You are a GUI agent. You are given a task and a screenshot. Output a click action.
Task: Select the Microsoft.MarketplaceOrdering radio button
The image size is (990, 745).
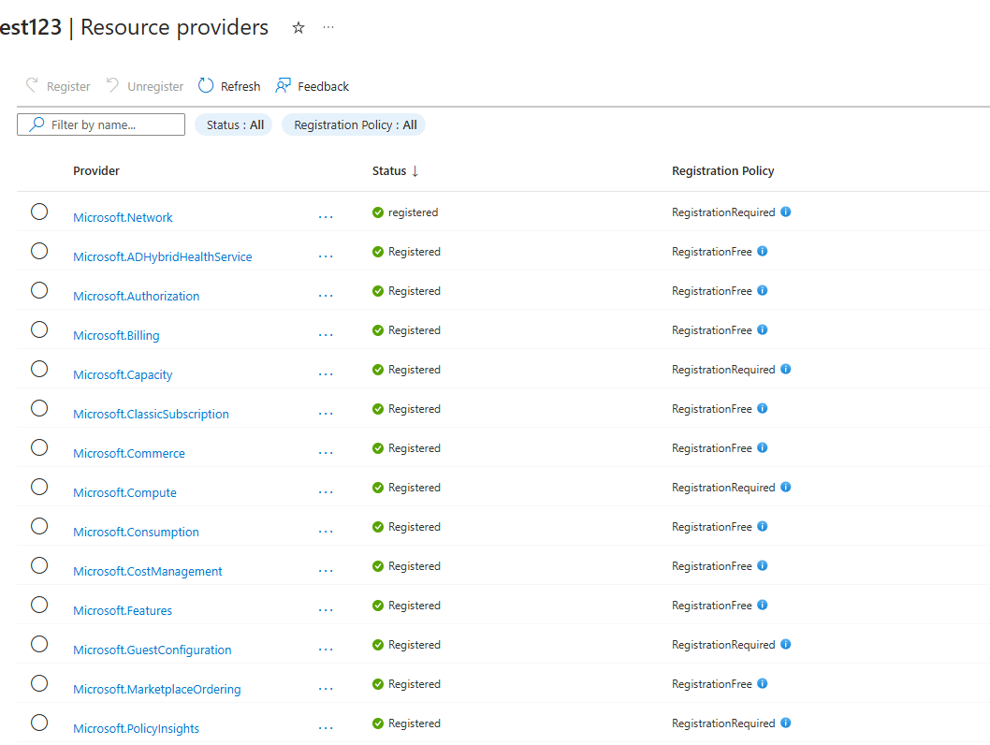click(39, 683)
